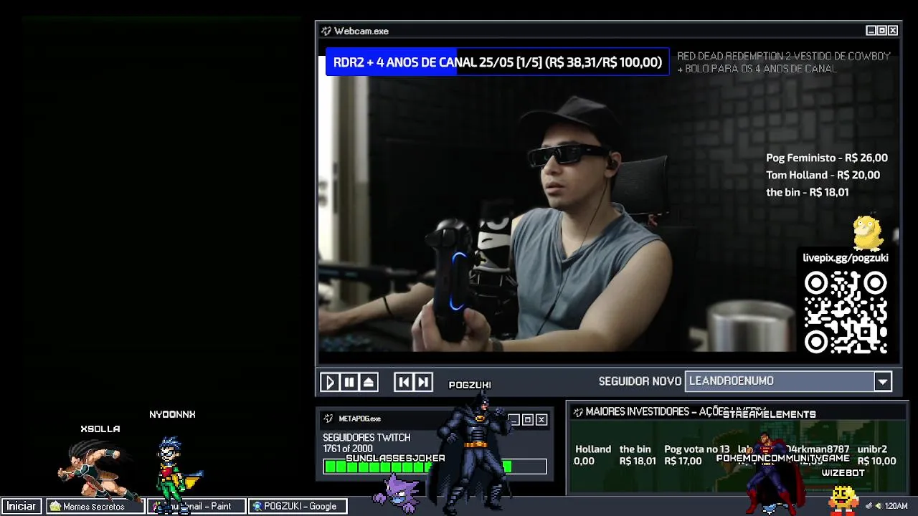Click the play button in Webcam.exe
918x516 pixels.
(330, 382)
